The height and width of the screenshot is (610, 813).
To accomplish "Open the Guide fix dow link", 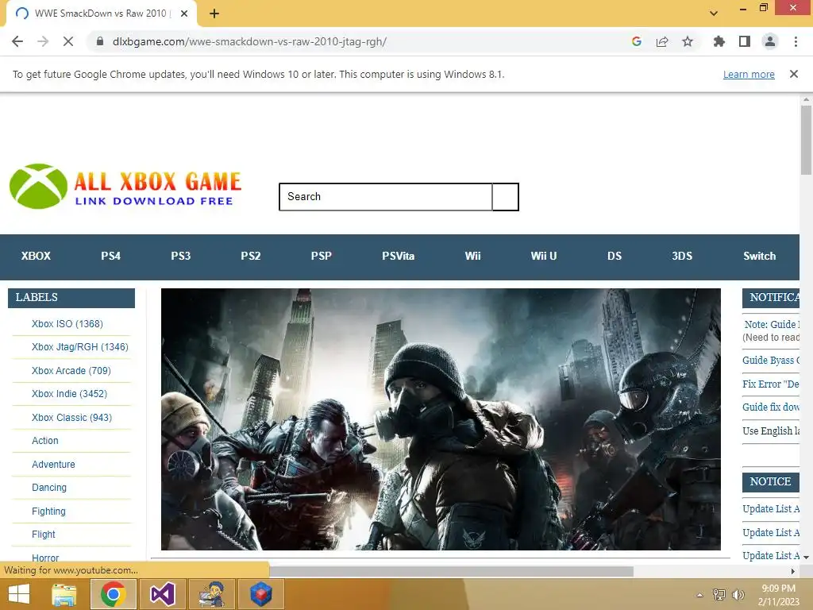I will [771, 407].
